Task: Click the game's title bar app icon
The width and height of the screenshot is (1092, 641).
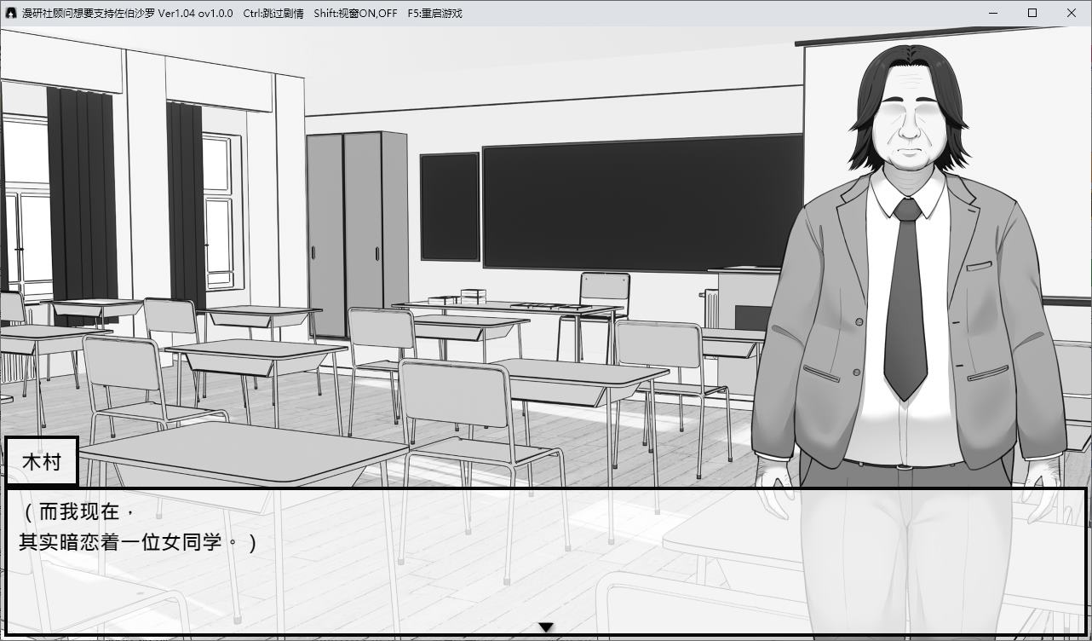Action: 11,13
